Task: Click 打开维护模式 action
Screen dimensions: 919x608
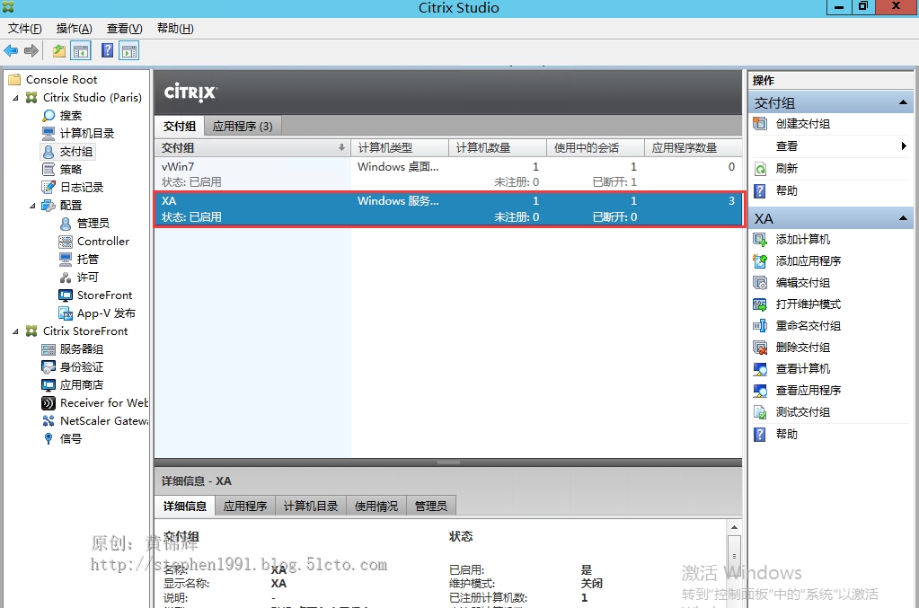Action: 809,304
